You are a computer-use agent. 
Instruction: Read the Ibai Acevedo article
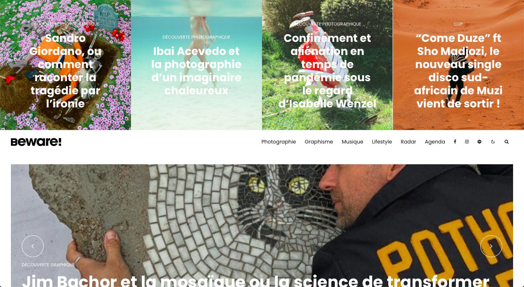point(196,71)
